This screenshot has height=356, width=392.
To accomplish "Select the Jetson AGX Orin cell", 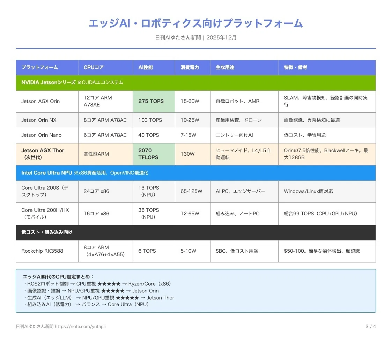I will coord(47,101).
